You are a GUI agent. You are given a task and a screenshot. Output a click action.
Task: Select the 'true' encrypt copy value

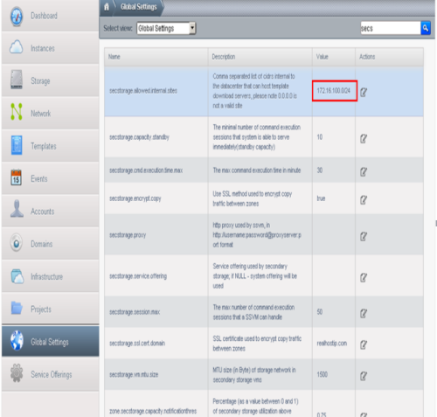tap(321, 198)
